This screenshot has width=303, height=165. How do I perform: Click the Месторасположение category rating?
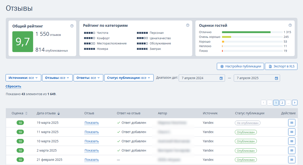[x=105, y=44]
